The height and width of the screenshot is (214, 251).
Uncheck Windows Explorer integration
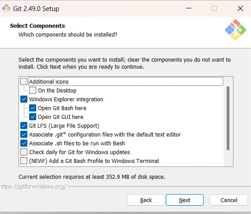pos(24,99)
